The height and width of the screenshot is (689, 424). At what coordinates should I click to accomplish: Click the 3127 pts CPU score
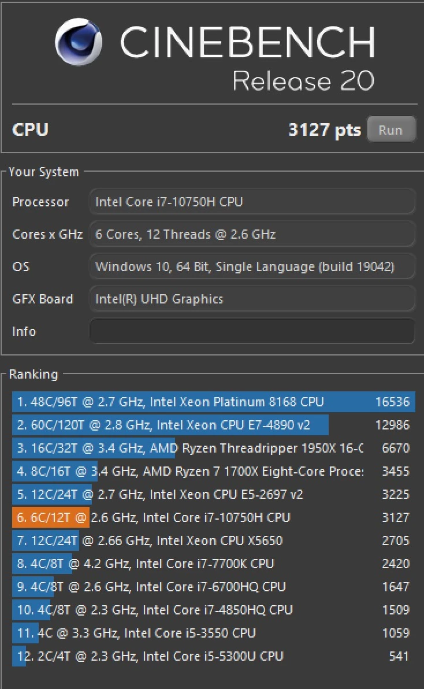coord(325,129)
